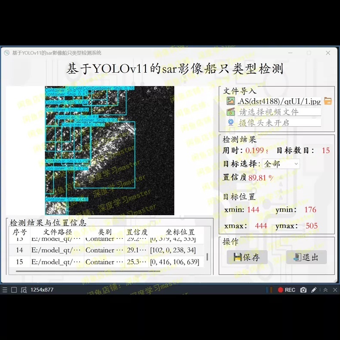Click Container category cell in row 15
Viewport: 340px width, 340px height.
pos(104,262)
